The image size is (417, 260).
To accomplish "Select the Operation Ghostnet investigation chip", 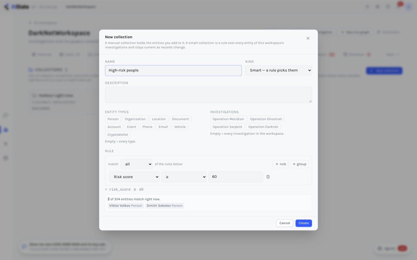I will [x=266, y=119].
